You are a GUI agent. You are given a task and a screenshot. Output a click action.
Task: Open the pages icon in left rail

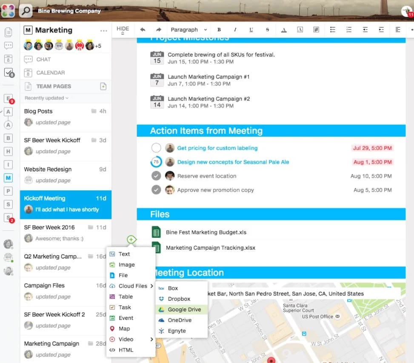pyautogui.click(x=8, y=32)
